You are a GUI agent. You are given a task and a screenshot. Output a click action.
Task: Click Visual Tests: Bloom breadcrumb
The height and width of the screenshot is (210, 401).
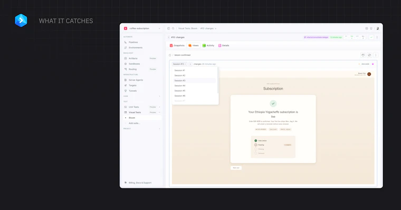click(188, 28)
